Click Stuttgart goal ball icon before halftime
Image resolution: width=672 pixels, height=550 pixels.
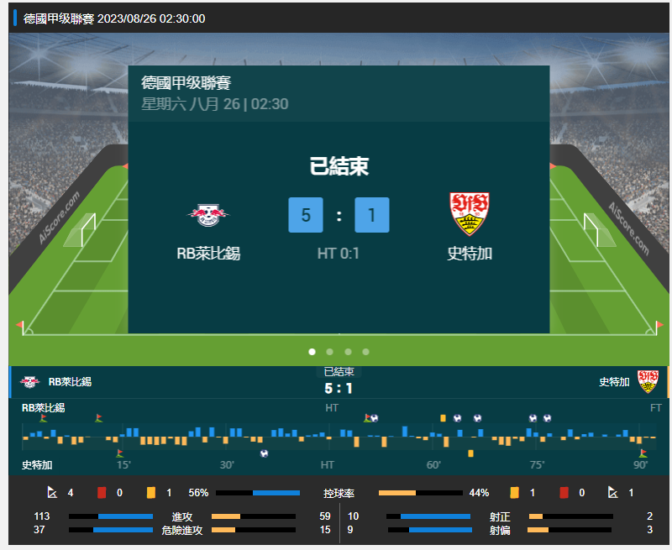(264, 453)
